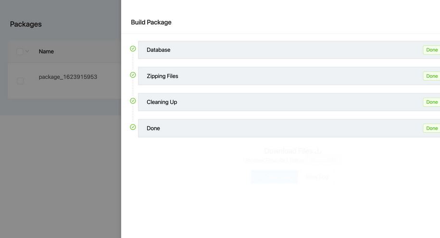The image size is (440, 238).
Task: Select the Done build step row
Action: tap(289, 128)
